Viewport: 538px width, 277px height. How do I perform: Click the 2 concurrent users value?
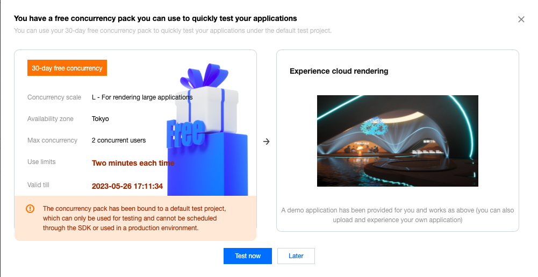point(119,140)
